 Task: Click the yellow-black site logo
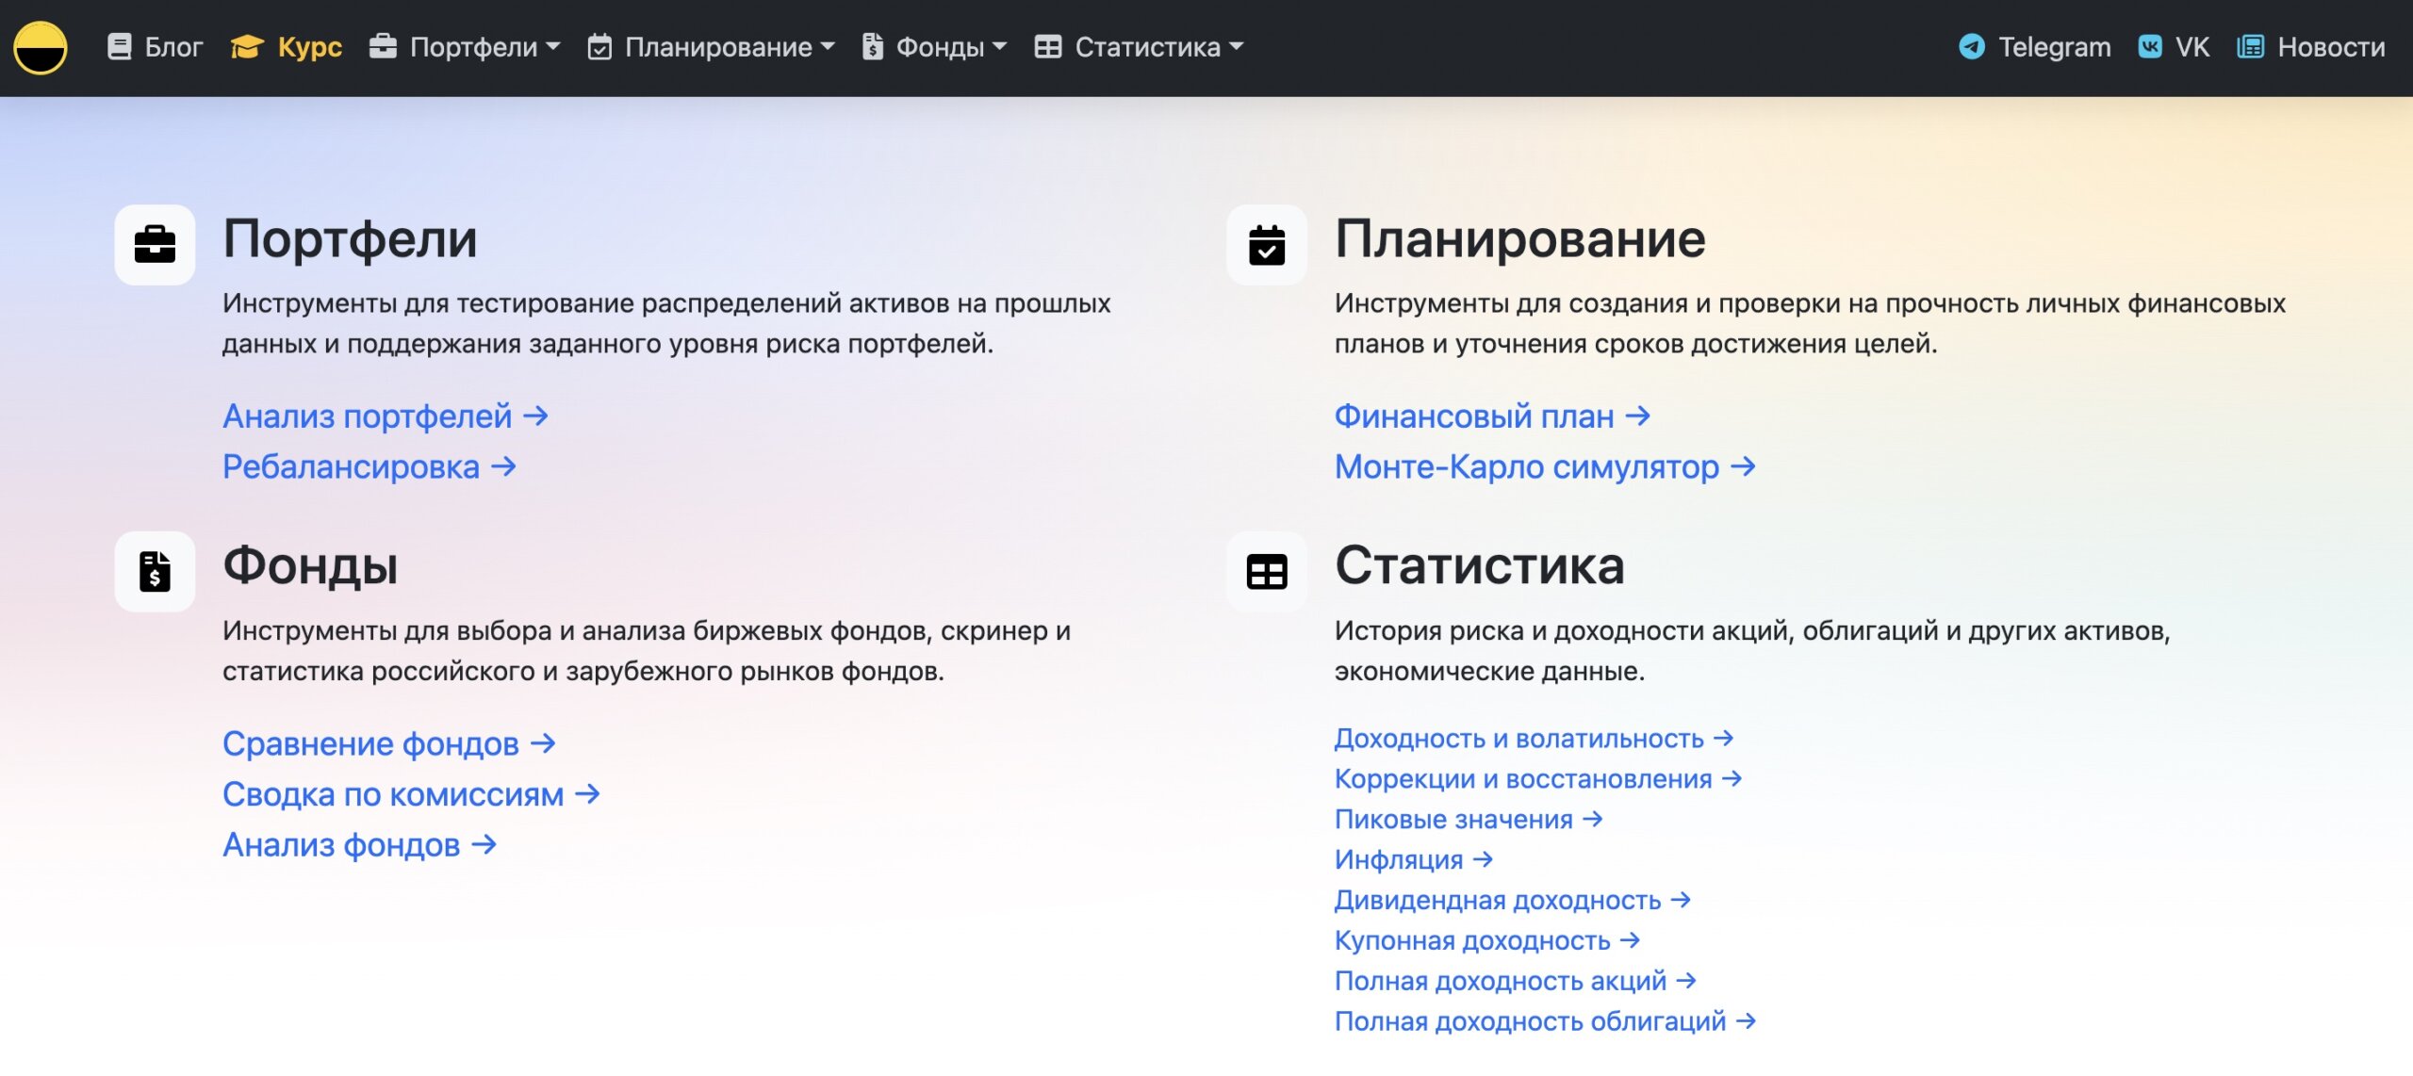tap(41, 47)
